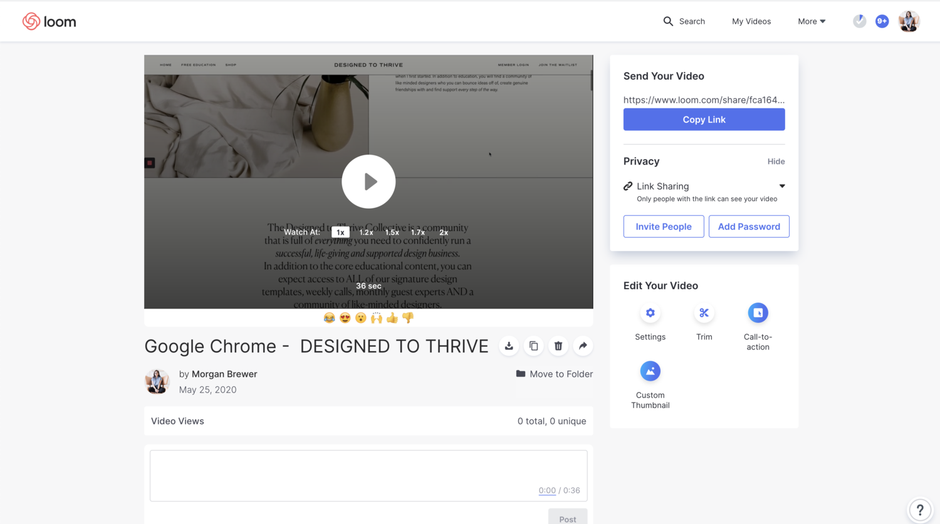Set playback speed to 1.2x

pyautogui.click(x=366, y=232)
